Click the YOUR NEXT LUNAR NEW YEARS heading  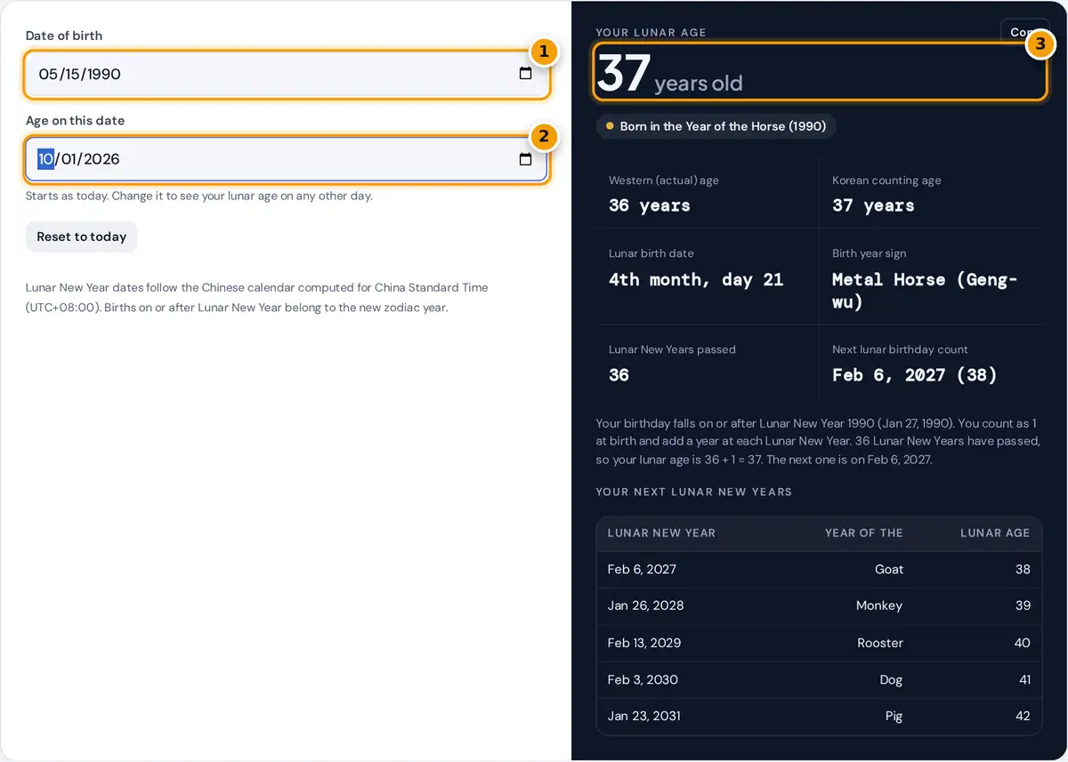(693, 492)
